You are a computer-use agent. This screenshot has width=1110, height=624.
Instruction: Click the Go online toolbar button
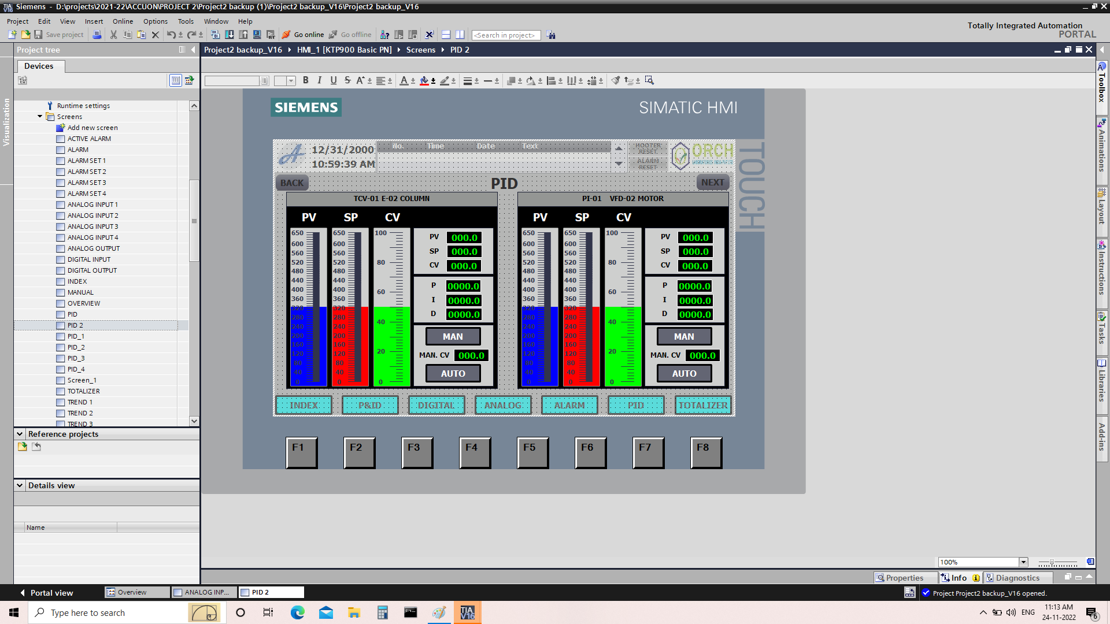click(x=303, y=35)
